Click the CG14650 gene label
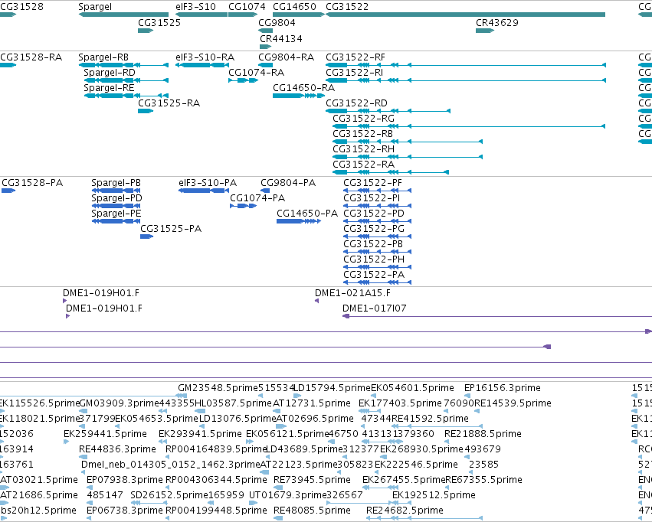This screenshot has height=522, width=652. [x=294, y=7]
